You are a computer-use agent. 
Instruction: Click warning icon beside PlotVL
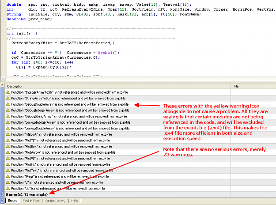click(x=8, y=158)
